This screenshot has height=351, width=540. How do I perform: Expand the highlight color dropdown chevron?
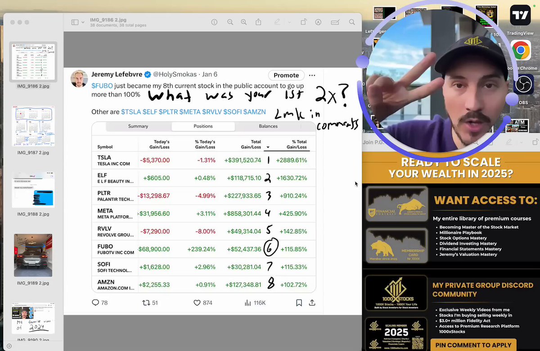(289, 22)
